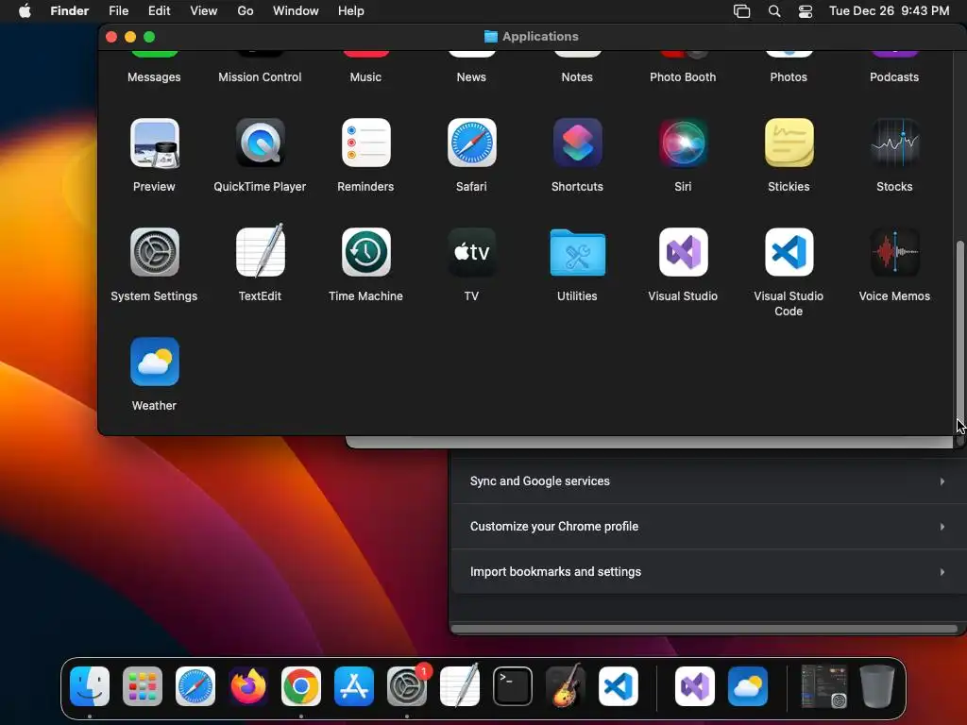Image resolution: width=967 pixels, height=725 pixels.
Task: Open the Preview app icon
Action: (154, 143)
